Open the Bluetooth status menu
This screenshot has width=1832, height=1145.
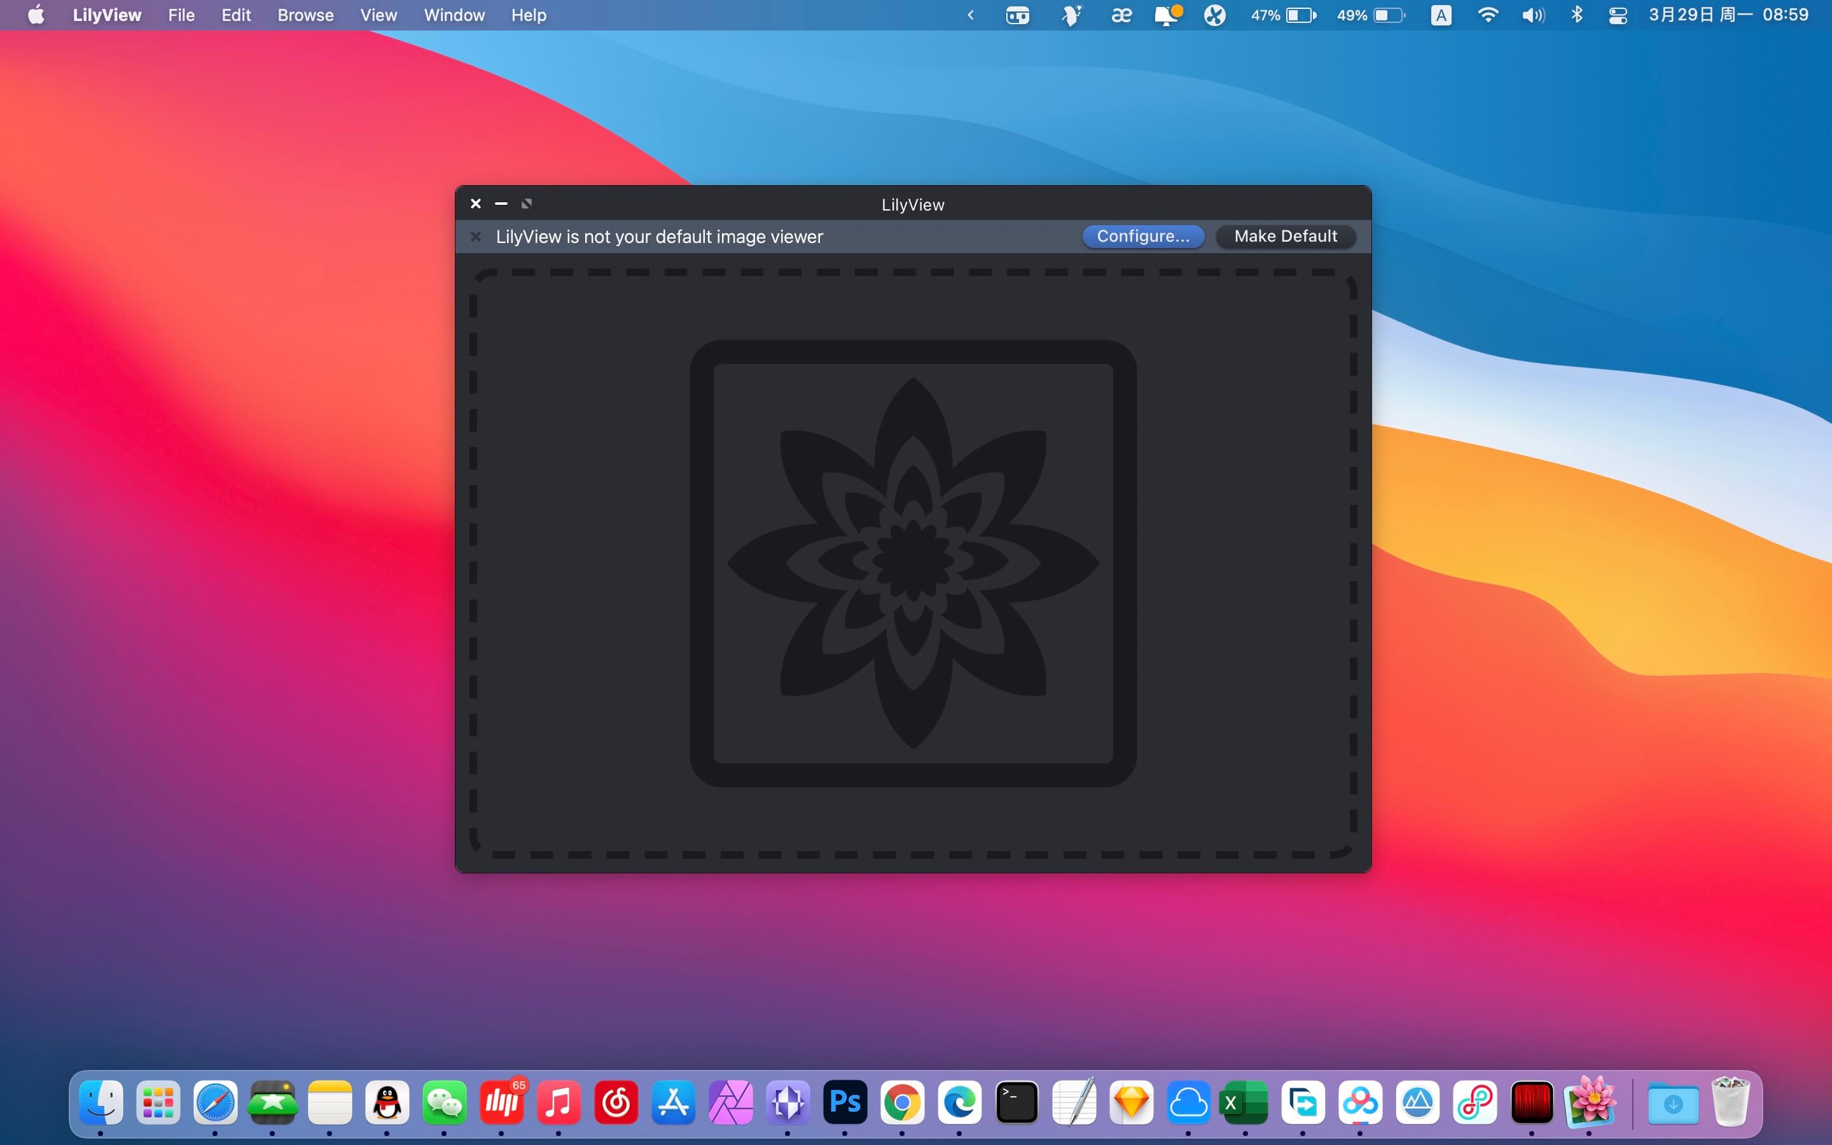coord(1577,15)
